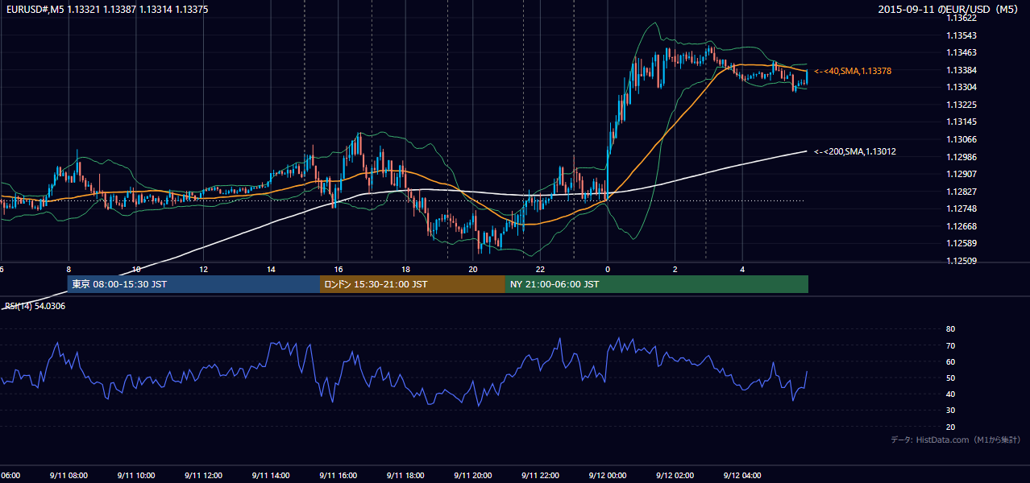Image resolution: width=1030 pixels, height=483 pixels.
Task: Click the price axis value 1.12668
Action: (x=962, y=226)
